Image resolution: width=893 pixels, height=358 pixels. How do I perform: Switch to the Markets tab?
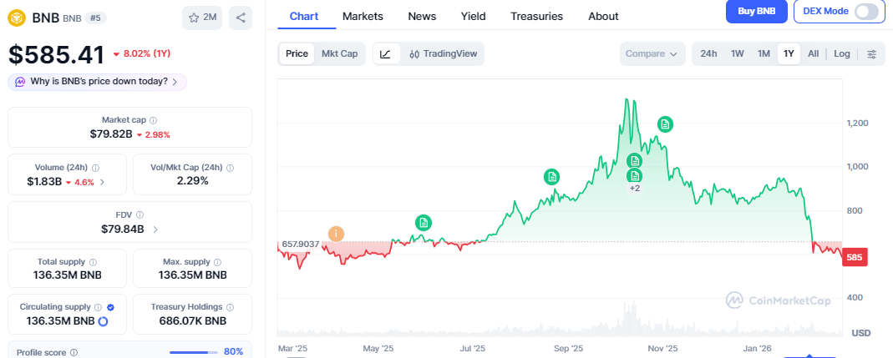tap(363, 16)
